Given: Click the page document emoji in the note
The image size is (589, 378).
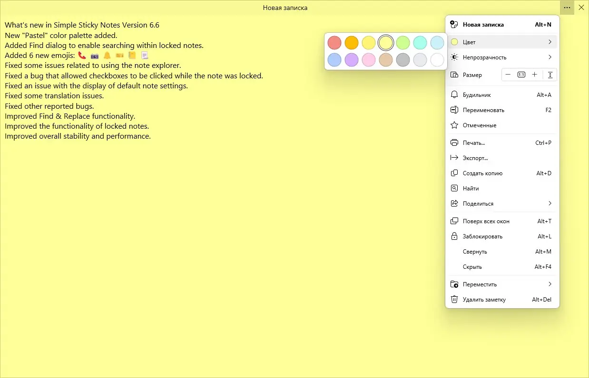Looking at the screenshot, I should pyautogui.click(x=145, y=56).
